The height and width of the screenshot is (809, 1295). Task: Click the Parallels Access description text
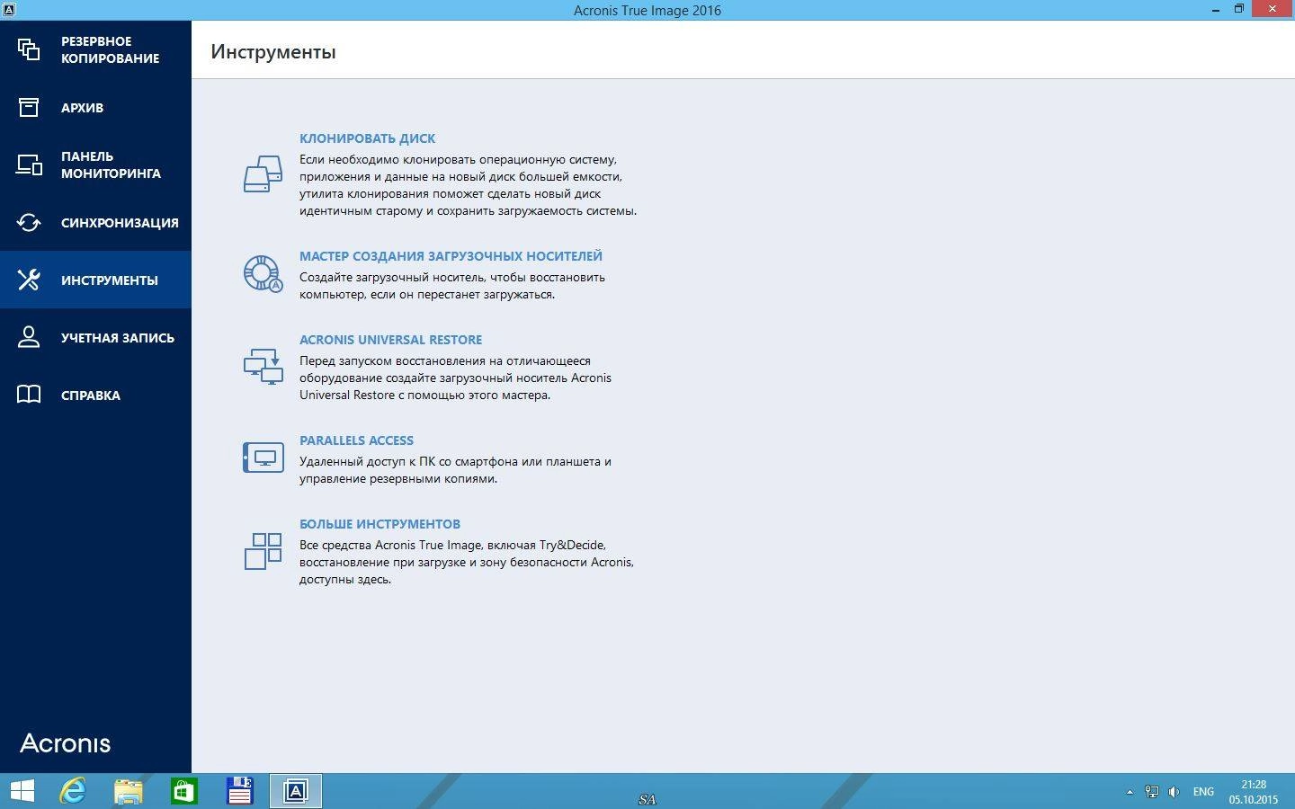pyautogui.click(x=455, y=470)
